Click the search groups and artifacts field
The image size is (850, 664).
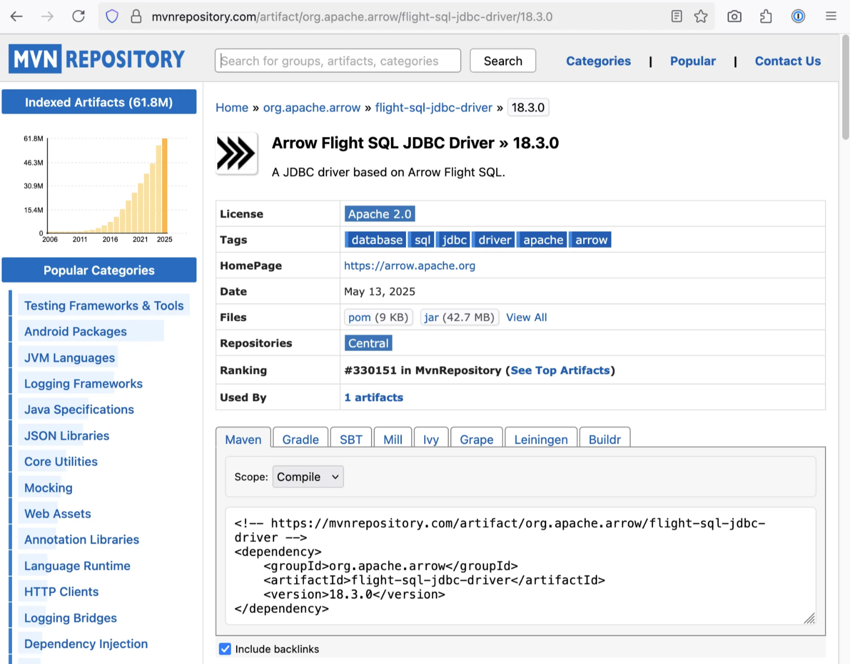(338, 61)
